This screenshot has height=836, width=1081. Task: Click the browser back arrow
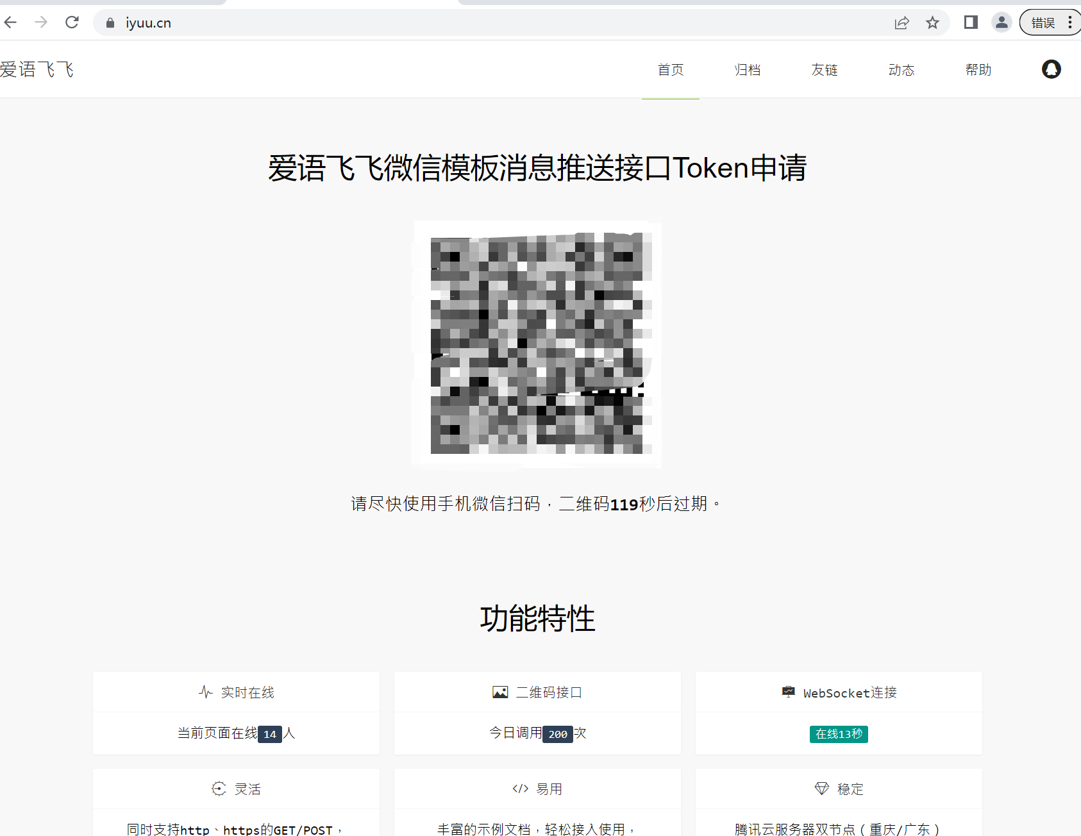click(10, 22)
